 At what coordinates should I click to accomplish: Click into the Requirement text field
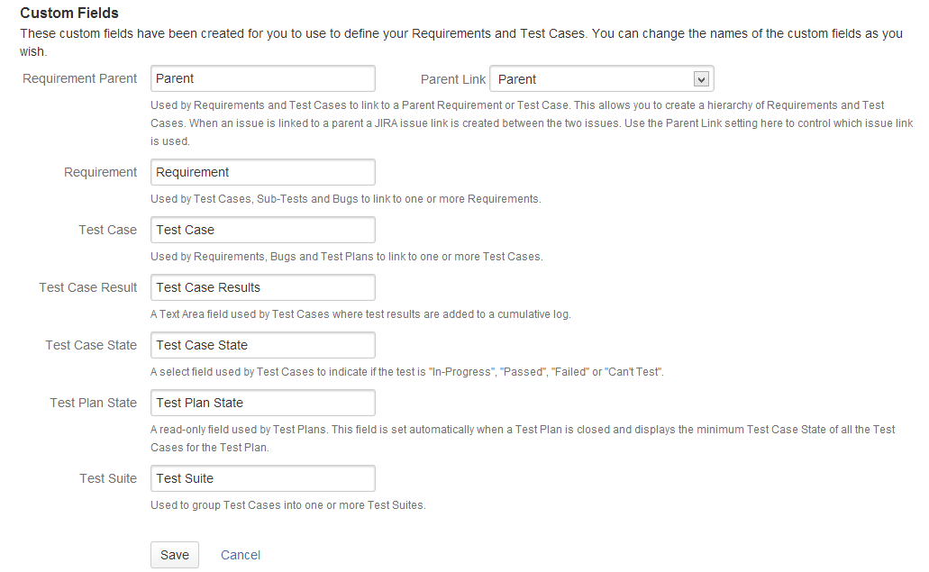[x=262, y=172]
